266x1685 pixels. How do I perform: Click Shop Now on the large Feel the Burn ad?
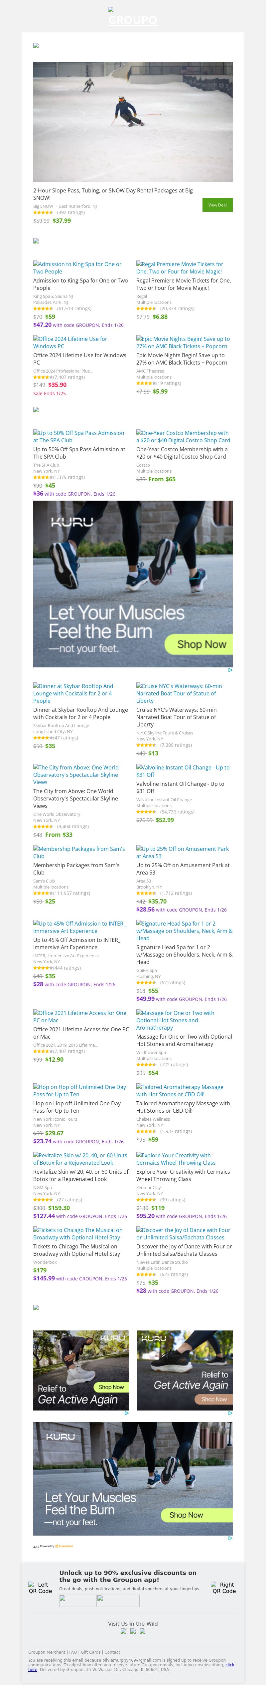(x=201, y=644)
